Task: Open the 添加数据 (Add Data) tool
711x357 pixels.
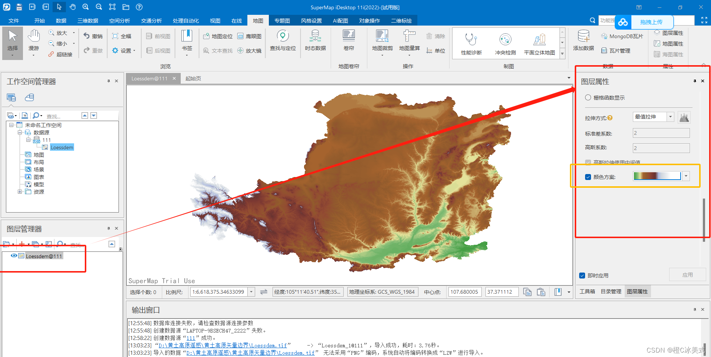Action: 583,41
